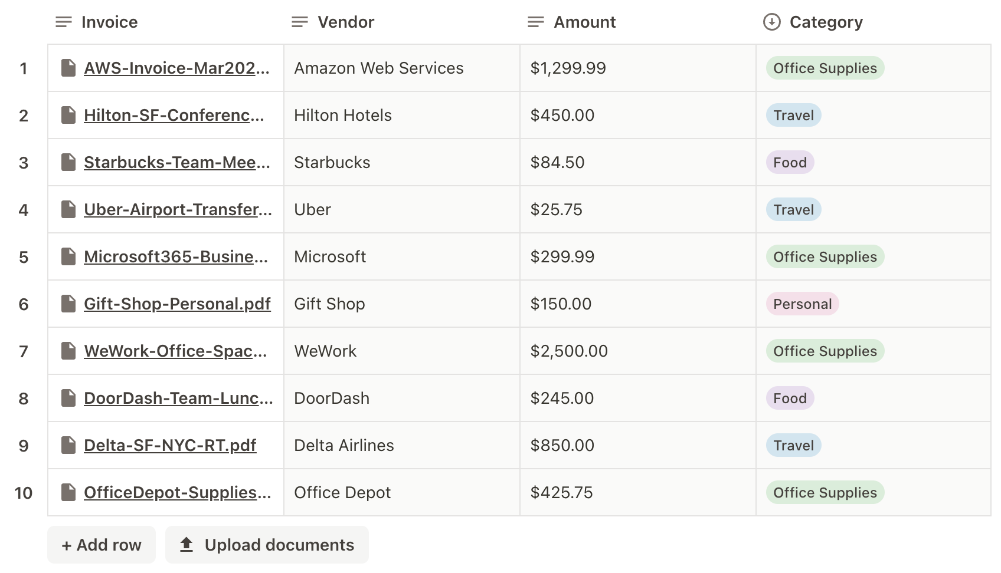Click the file icon beside Hilton-SF-Conference invoice

[x=68, y=115]
